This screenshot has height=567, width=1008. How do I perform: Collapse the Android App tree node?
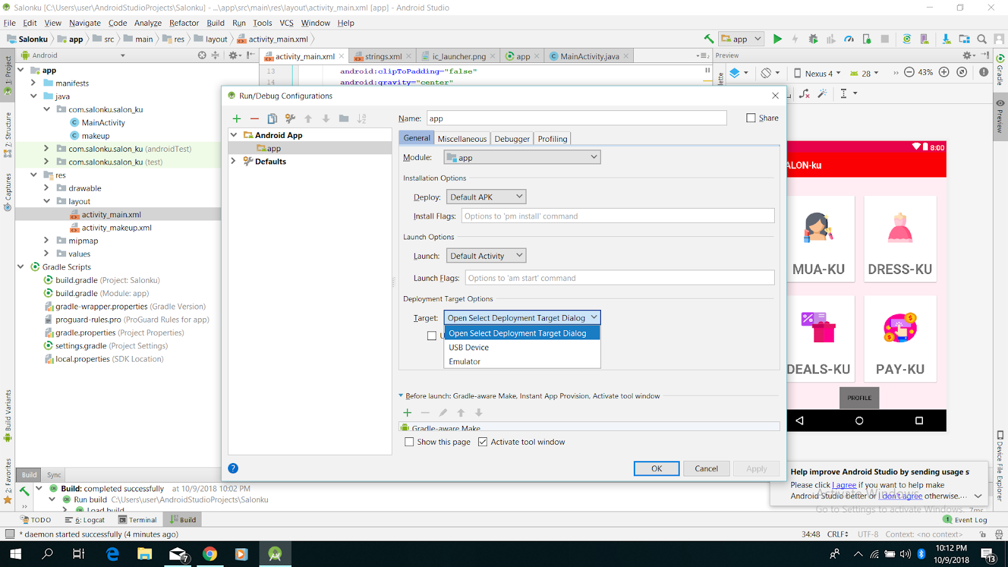pyautogui.click(x=234, y=135)
